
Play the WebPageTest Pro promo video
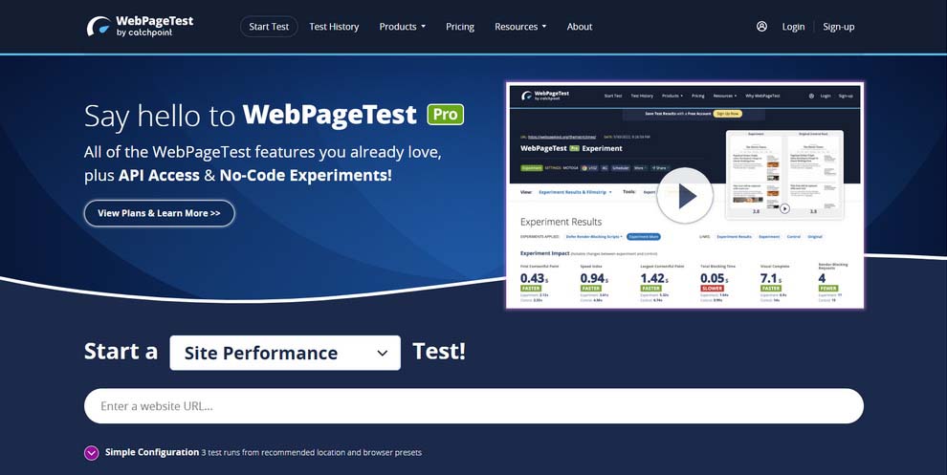tap(685, 196)
